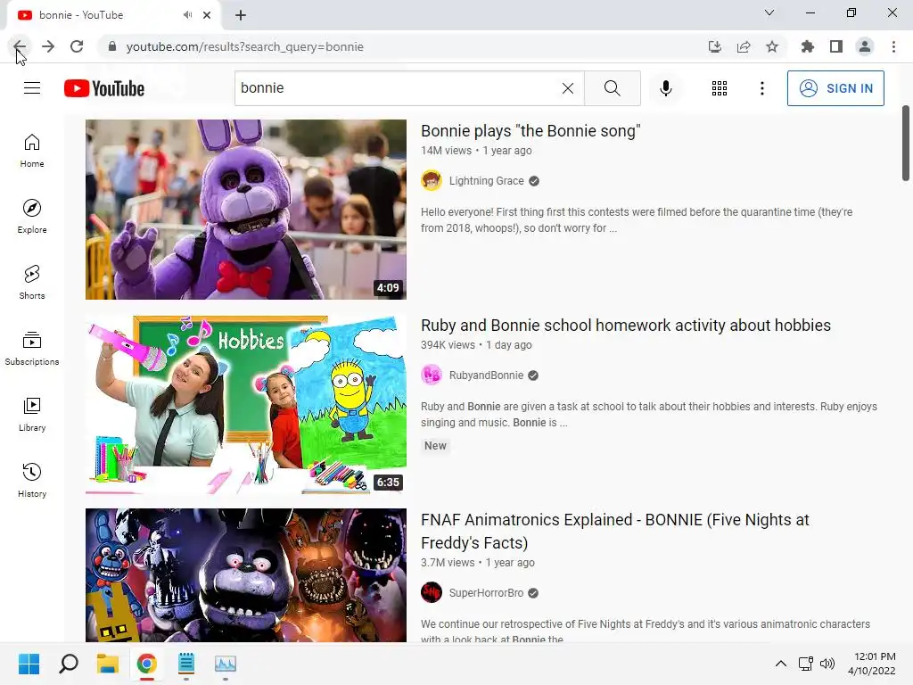Image resolution: width=913 pixels, height=685 pixels.
Task: Open the purple Bonnie mascot thumbnail
Action: 246,210
